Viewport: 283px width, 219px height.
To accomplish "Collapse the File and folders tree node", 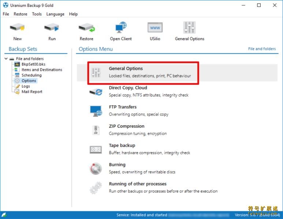I will coord(6,59).
